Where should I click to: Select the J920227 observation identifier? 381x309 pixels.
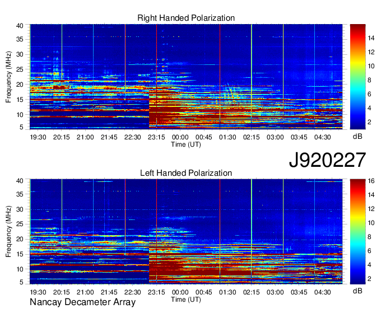[327, 160]
